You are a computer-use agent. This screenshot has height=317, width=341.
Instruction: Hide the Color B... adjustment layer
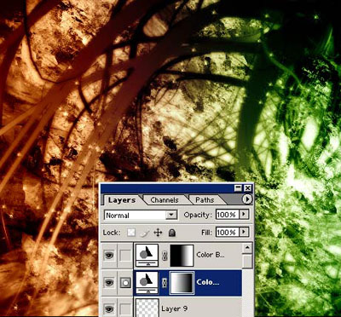109,256
